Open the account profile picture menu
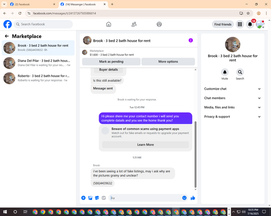Image resolution: width=271 pixels, height=216 pixels. [x=260, y=24]
